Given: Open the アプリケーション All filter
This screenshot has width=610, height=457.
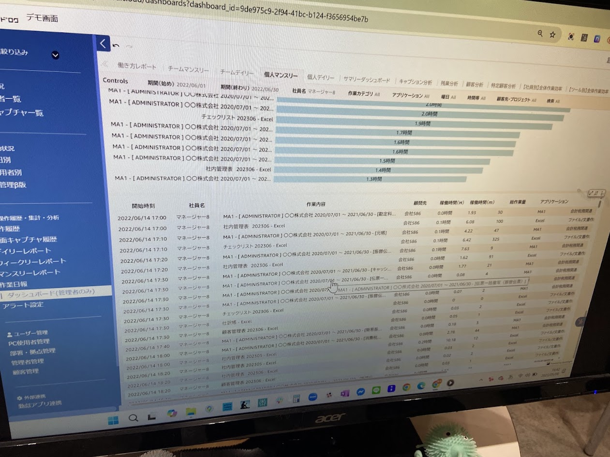Looking at the screenshot, I should tap(411, 96).
